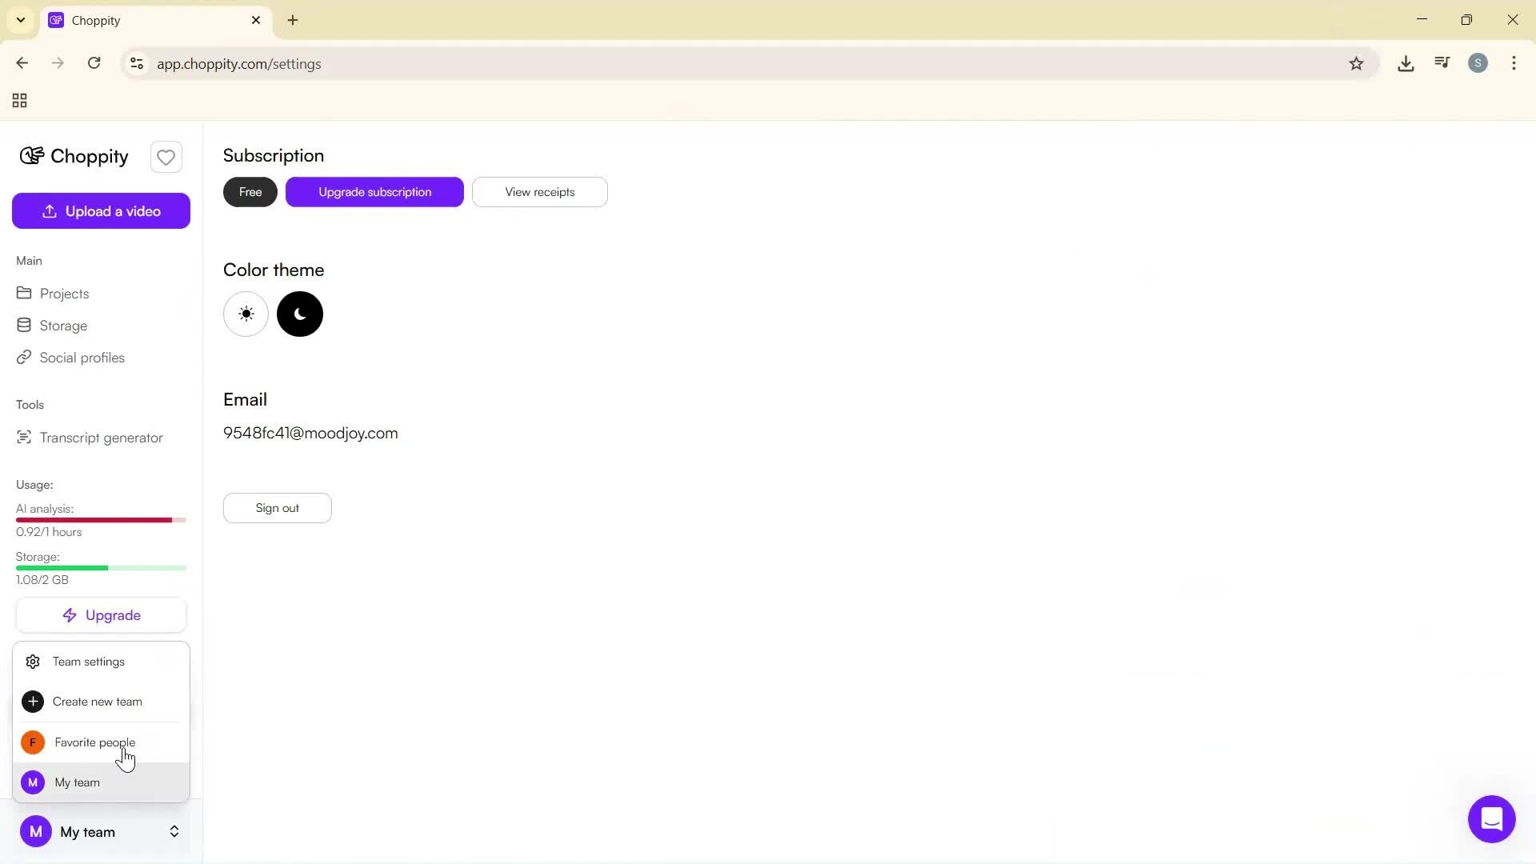Select Create new team from the menu

[98, 702]
